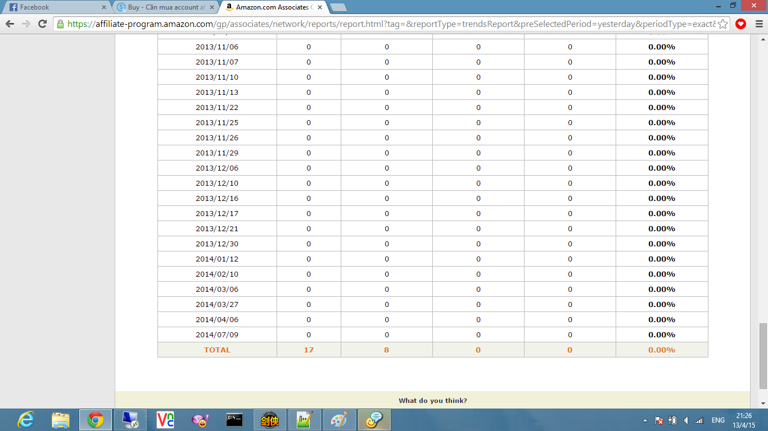Screen dimensions: 768x431
Task: Open a new browser tab
Action: coord(338,7)
